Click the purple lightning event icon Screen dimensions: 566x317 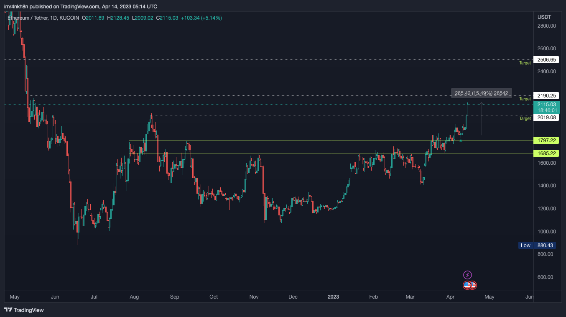[x=468, y=275]
